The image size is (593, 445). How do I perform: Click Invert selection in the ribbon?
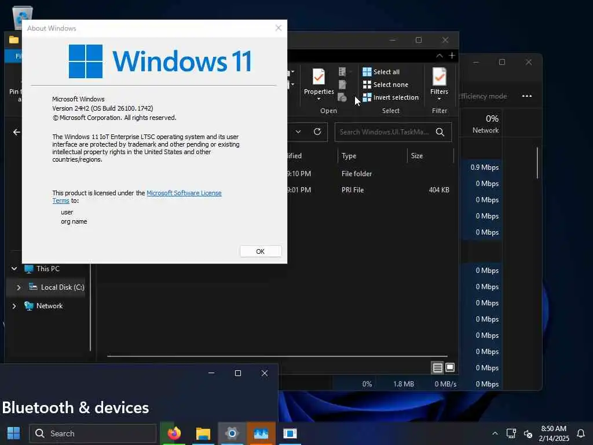pos(390,97)
